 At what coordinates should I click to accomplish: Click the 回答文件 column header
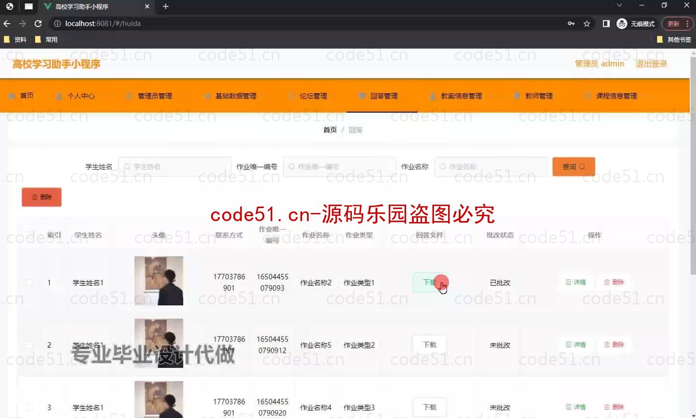click(x=429, y=235)
